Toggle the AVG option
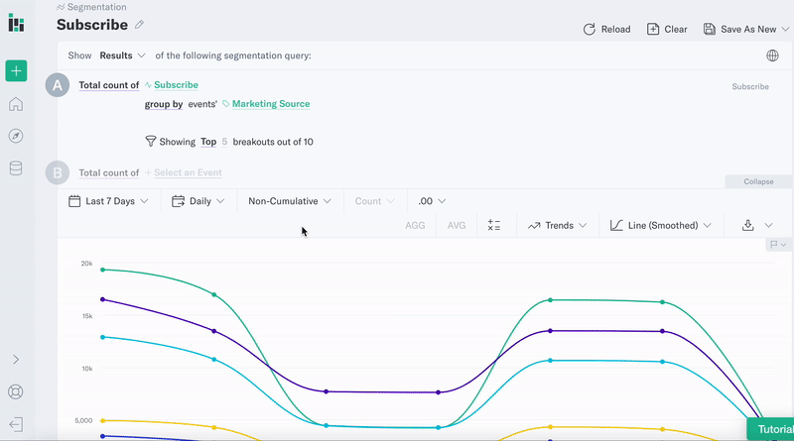This screenshot has height=441, width=794. [x=457, y=226]
